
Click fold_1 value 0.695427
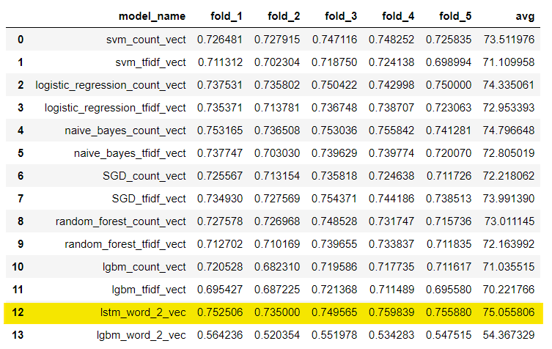pos(220,290)
